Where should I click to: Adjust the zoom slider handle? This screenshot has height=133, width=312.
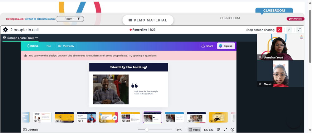(147, 130)
